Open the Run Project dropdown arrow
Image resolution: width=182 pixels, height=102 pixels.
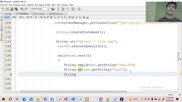[70, 9]
